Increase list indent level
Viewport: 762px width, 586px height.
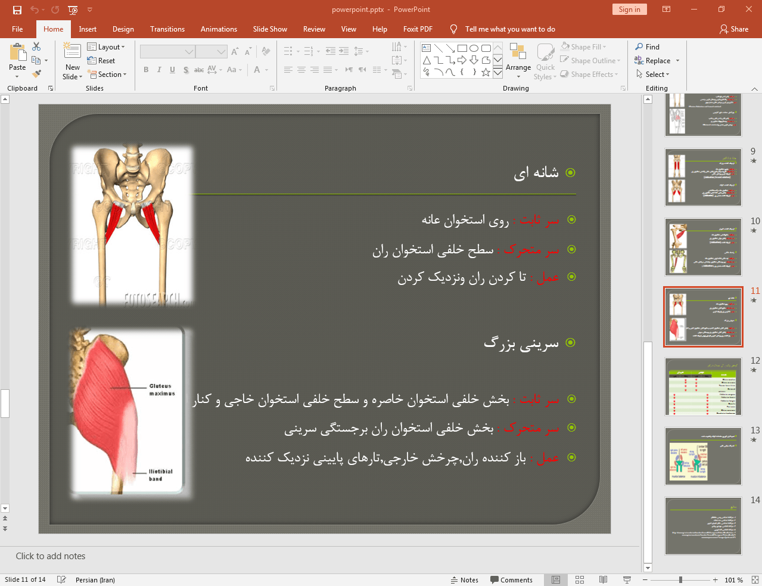click(x=344, y=51)
